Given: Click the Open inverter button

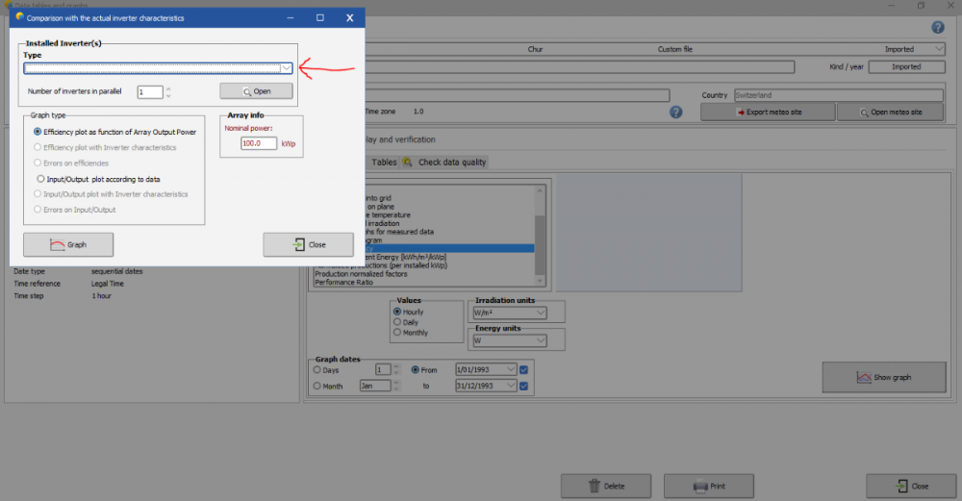Looking at the screenshot, I should point(256,91).
